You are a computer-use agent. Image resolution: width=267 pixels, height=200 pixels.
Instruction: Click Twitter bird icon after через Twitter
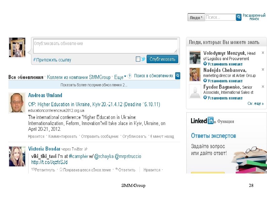(86, 149)
